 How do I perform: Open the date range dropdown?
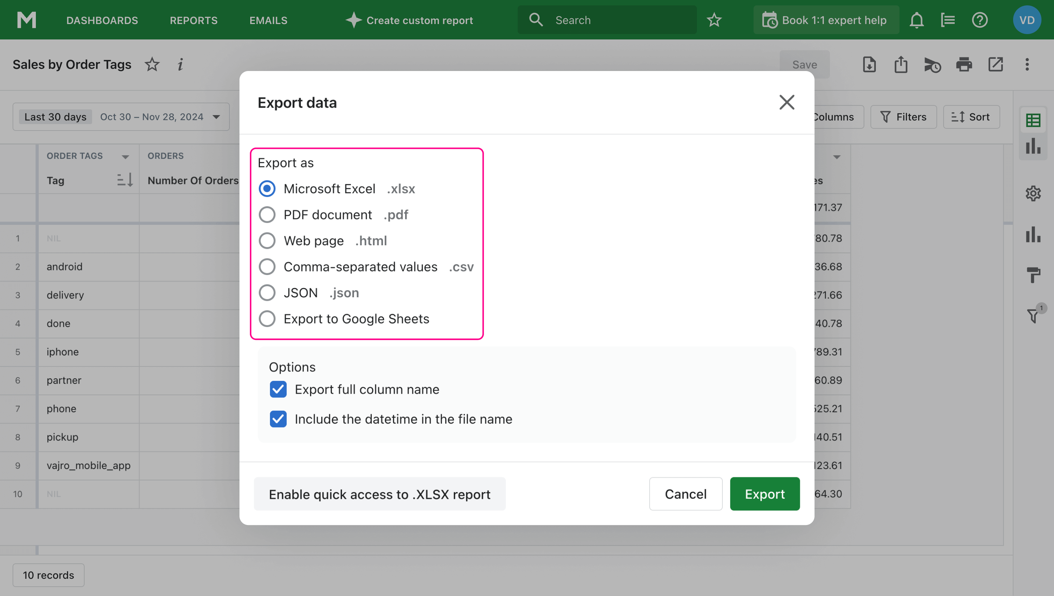pos(216,117)
